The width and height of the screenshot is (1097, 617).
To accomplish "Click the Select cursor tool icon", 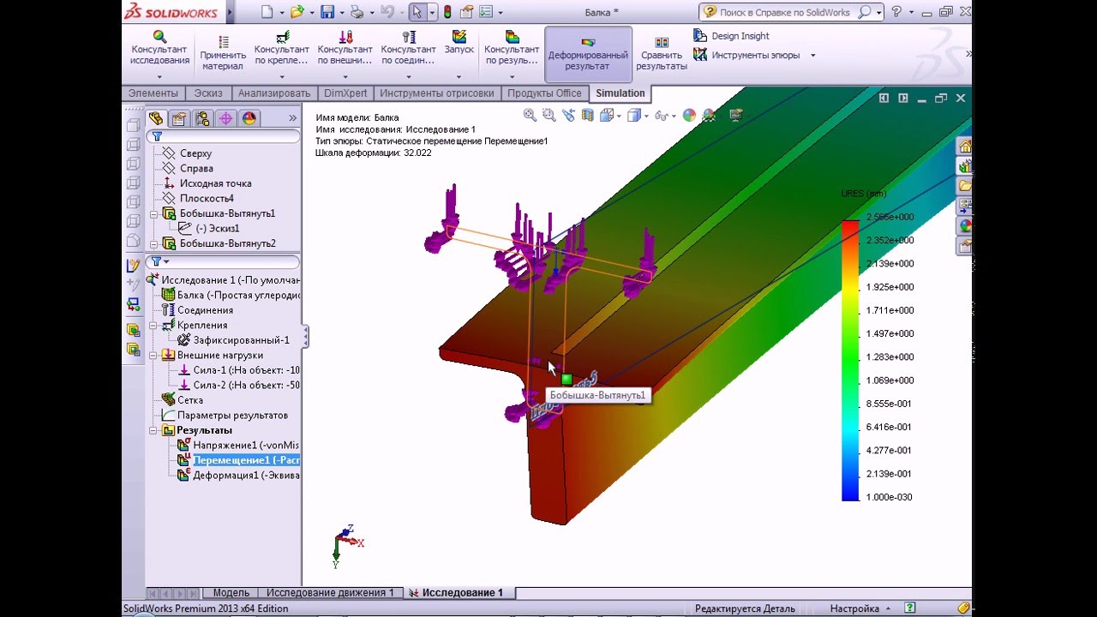I will pyautogui.click(x=417, y=12).
